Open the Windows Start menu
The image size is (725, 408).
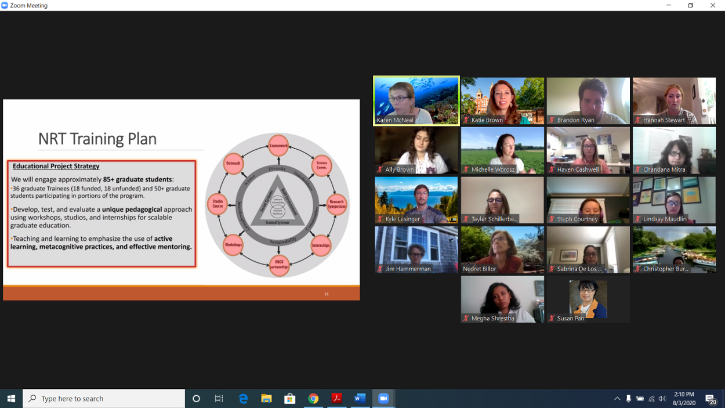pyautogui.click(x=11, y=399)
